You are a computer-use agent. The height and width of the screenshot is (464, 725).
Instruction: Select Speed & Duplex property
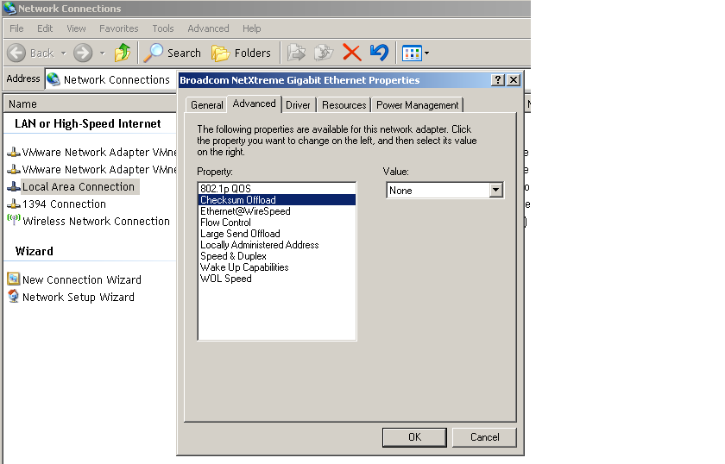click(x=276, y=256)
